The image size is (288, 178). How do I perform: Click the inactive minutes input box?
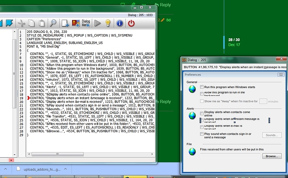(x=263, y=101)
